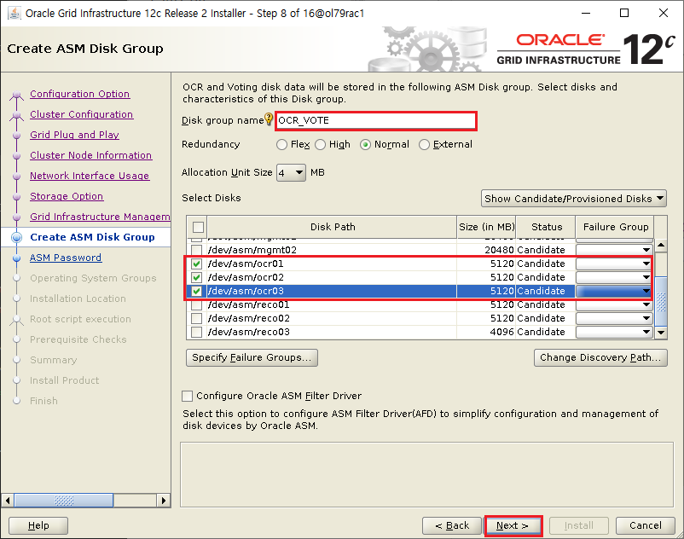Open the Allocation Unit Size dropdown

[x=291, y=172]
